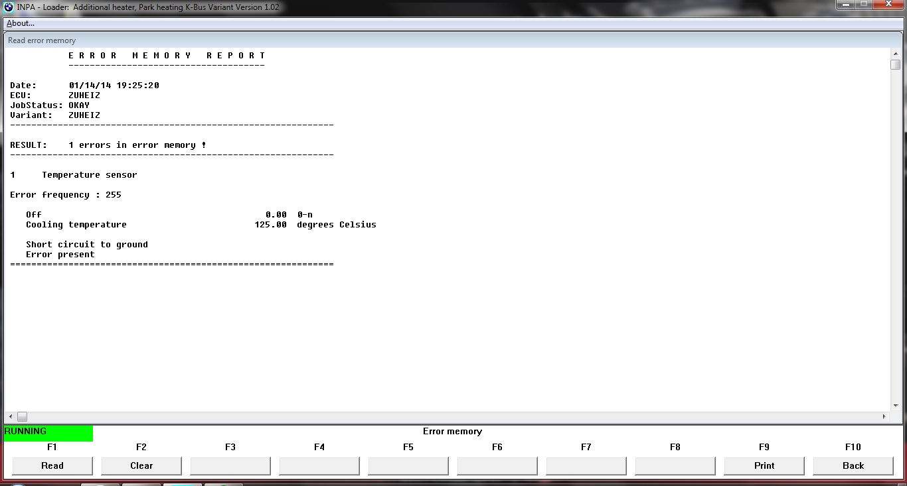Click the blank button under F4
This screenshot has width=907, height=486.
(319, 465)
